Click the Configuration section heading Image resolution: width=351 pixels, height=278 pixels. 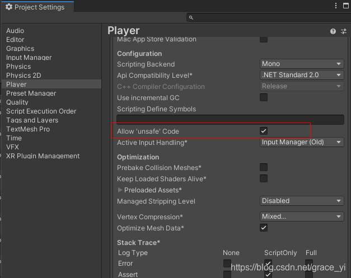pyautogui.click(x=139, y=54)
